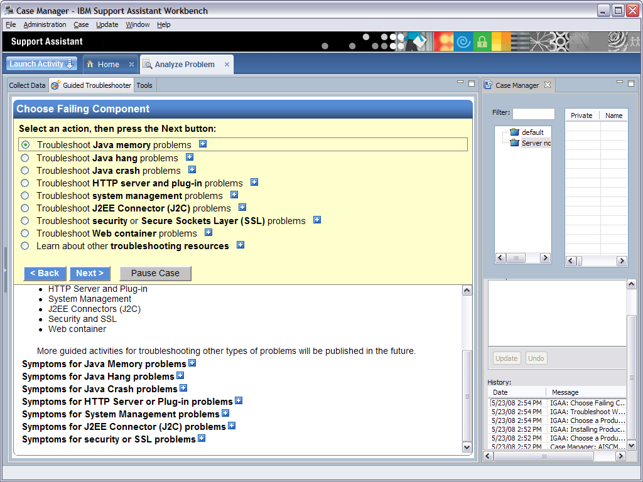The image size is (643, 482).
Task: Click the Private column header
Action: [581, 115]
